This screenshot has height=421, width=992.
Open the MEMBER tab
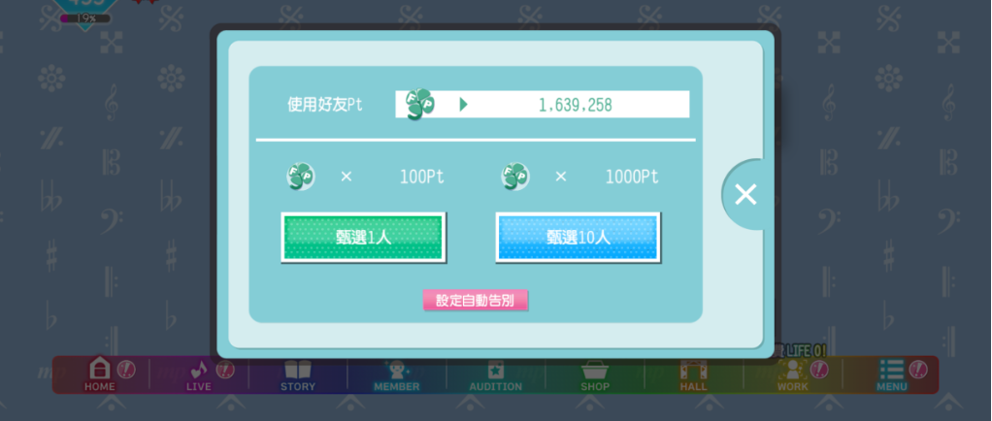tap(397, 374)
